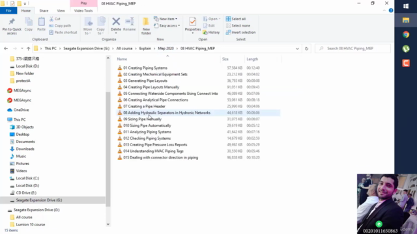This screenshot has height=234, width=417.
Task: Open Downloads in navigation pane
Action: coord(25,149)
